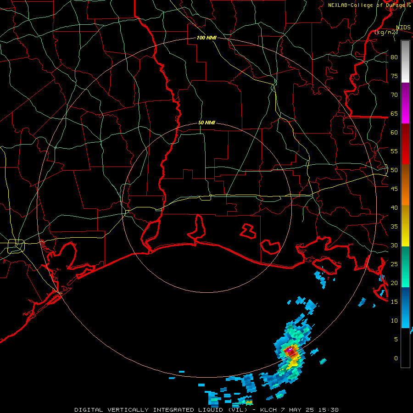Click the 80 value on color scale

[x=394, y=57]
